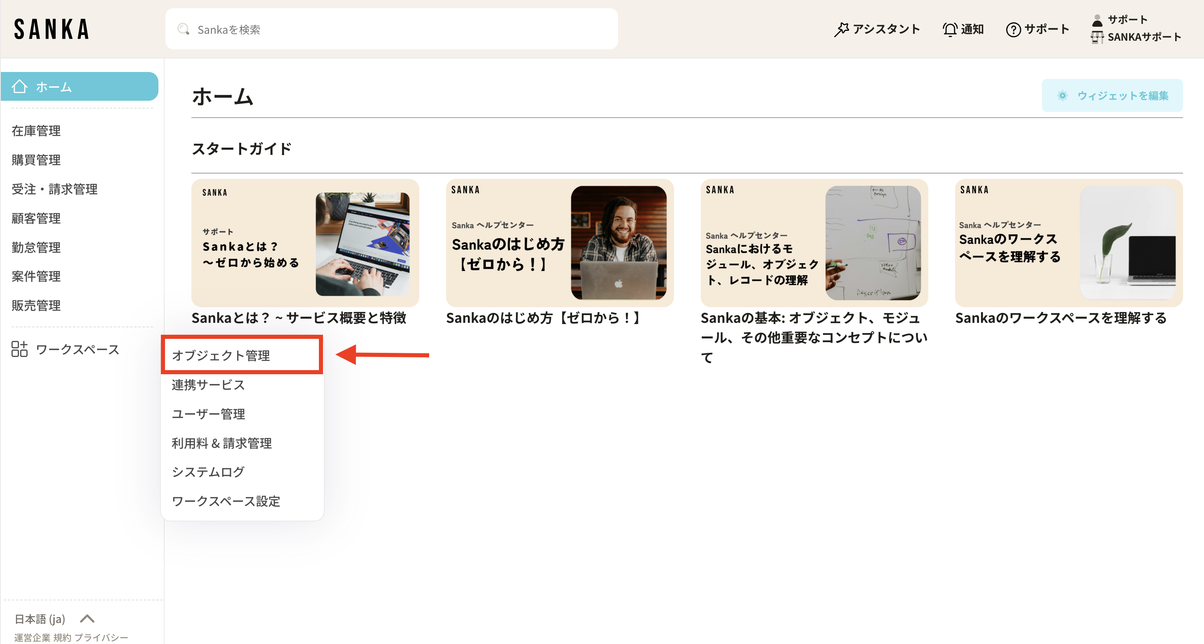This screenshot has width=1204, height=644.
Task: Click プライバシー footer link
Action: click(101, 637)
